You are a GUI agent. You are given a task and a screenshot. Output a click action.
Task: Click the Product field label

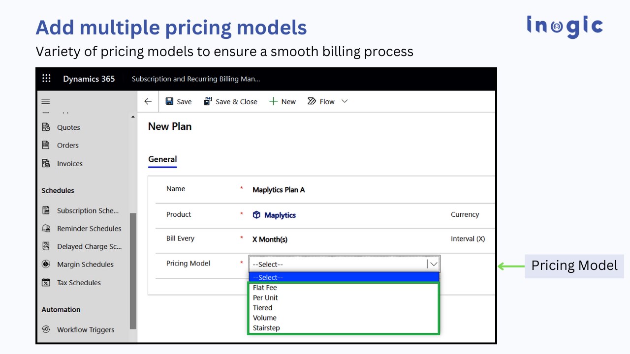coord(179,214)
